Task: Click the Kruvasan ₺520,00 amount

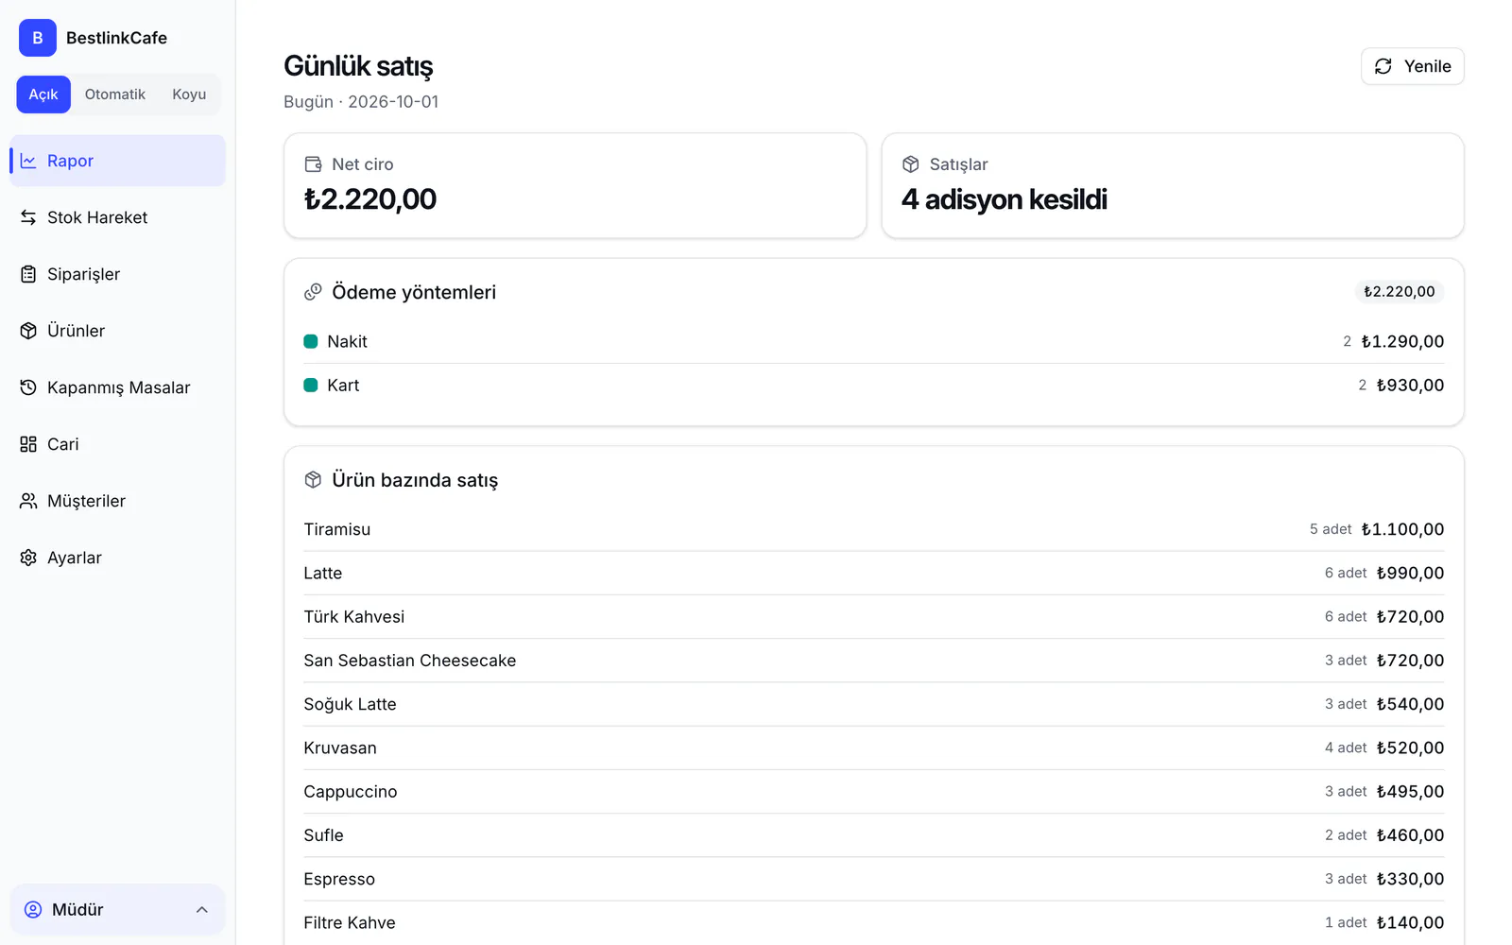Action: click(1410, 747)
